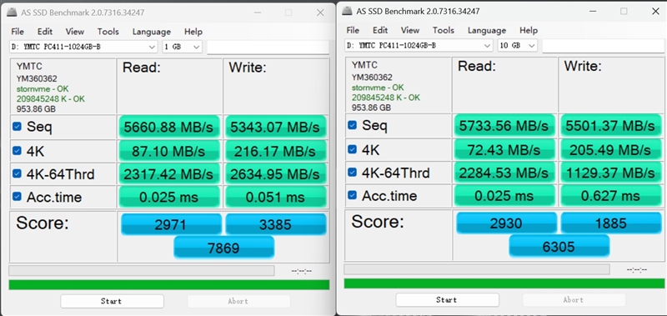Click the 0.627 ms write access time
The width and height of the screenshot is (667, 316).
tap(611, 195)
